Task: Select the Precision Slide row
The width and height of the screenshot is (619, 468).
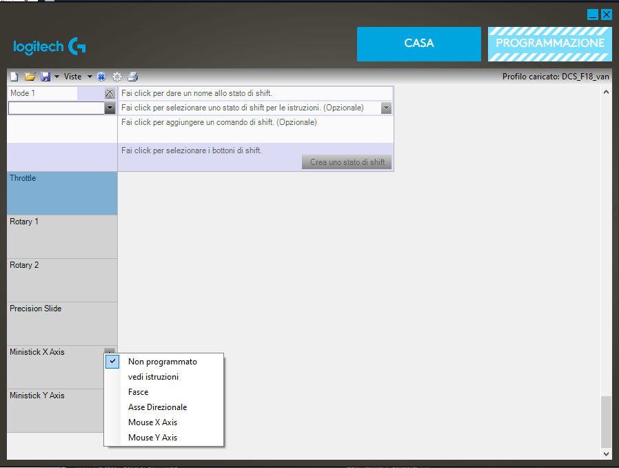Action: tap(62, 324)
